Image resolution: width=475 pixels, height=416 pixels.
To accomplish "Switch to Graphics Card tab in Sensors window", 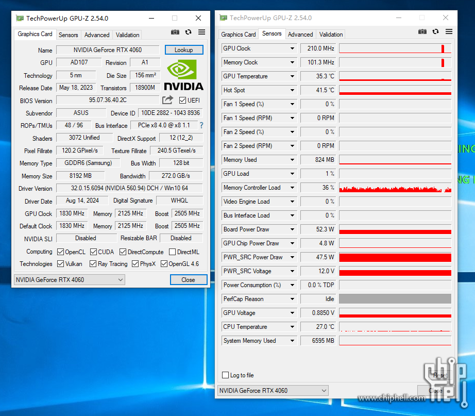I will click(239, 34).
